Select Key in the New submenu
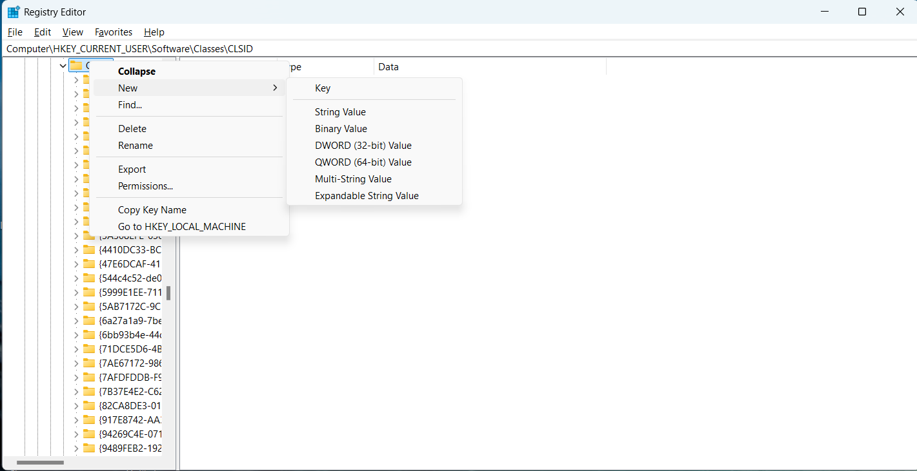 [323, 88]
